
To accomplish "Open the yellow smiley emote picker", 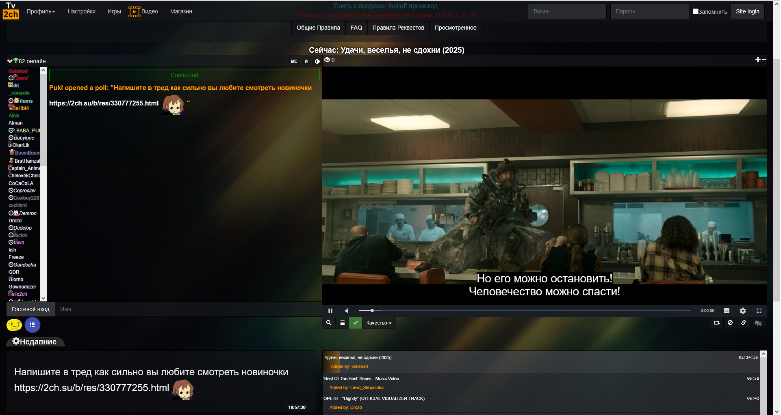I will [14, 325].
